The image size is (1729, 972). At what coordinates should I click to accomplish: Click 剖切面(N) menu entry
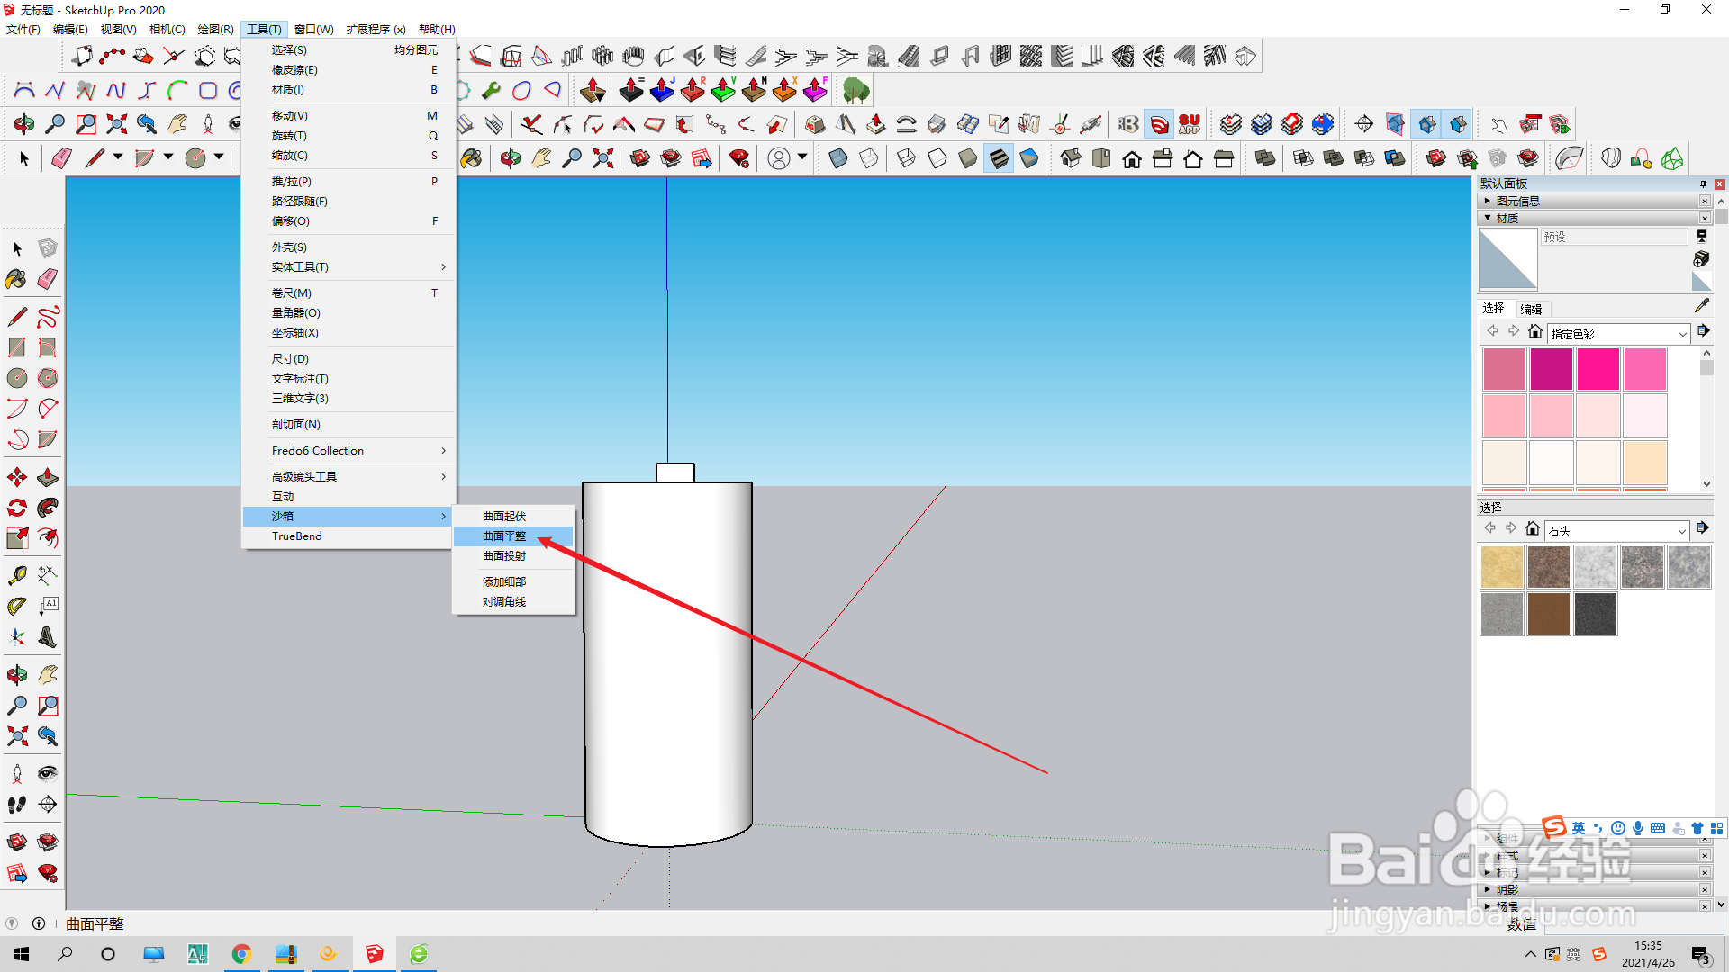(x=349, y=425)
